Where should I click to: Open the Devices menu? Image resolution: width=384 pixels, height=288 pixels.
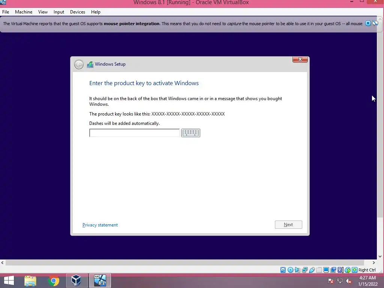point(78,12)
